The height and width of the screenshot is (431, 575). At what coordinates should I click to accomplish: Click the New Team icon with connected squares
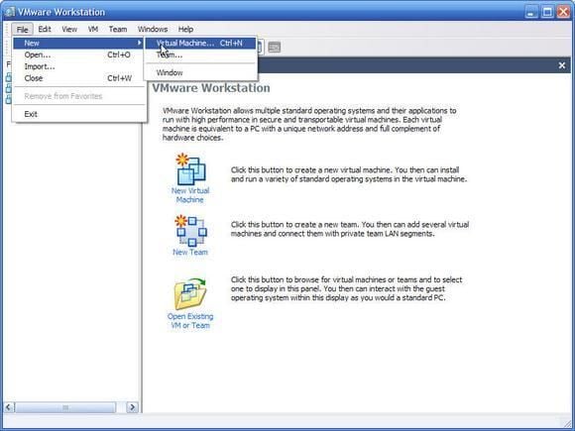coord(190,231)
